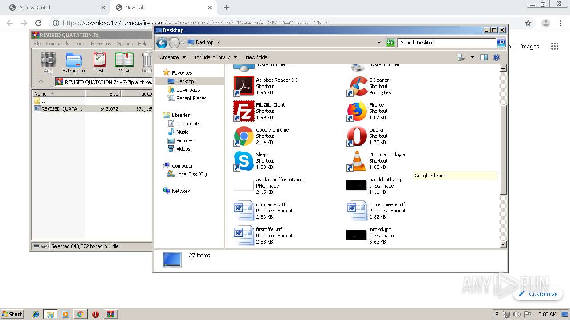This screenshot has height=320, width=570.
Task: Select Downloads in navigation pane
Action: pyautogui.click(x=187, y=90)
